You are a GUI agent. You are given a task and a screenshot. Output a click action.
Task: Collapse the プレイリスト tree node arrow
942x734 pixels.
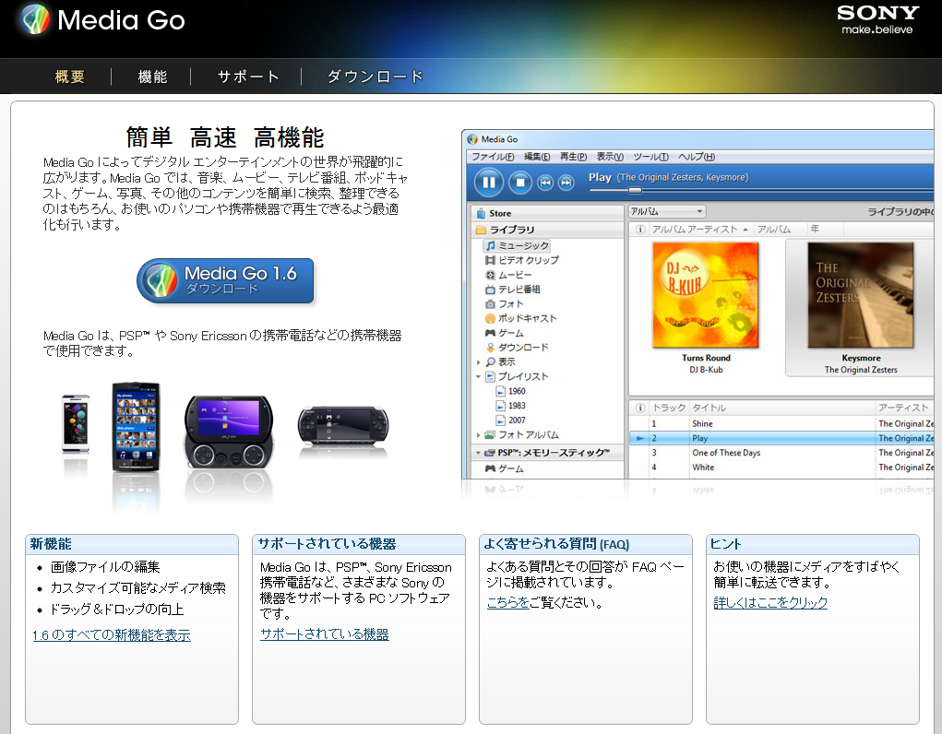coord(478,376)
